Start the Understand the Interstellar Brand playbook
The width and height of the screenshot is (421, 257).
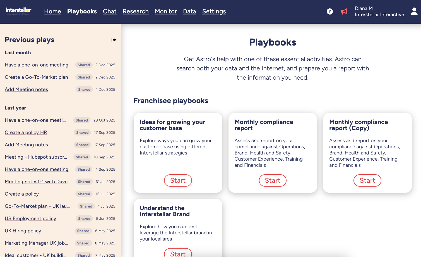pyautogui.click(x=178, y=253)
